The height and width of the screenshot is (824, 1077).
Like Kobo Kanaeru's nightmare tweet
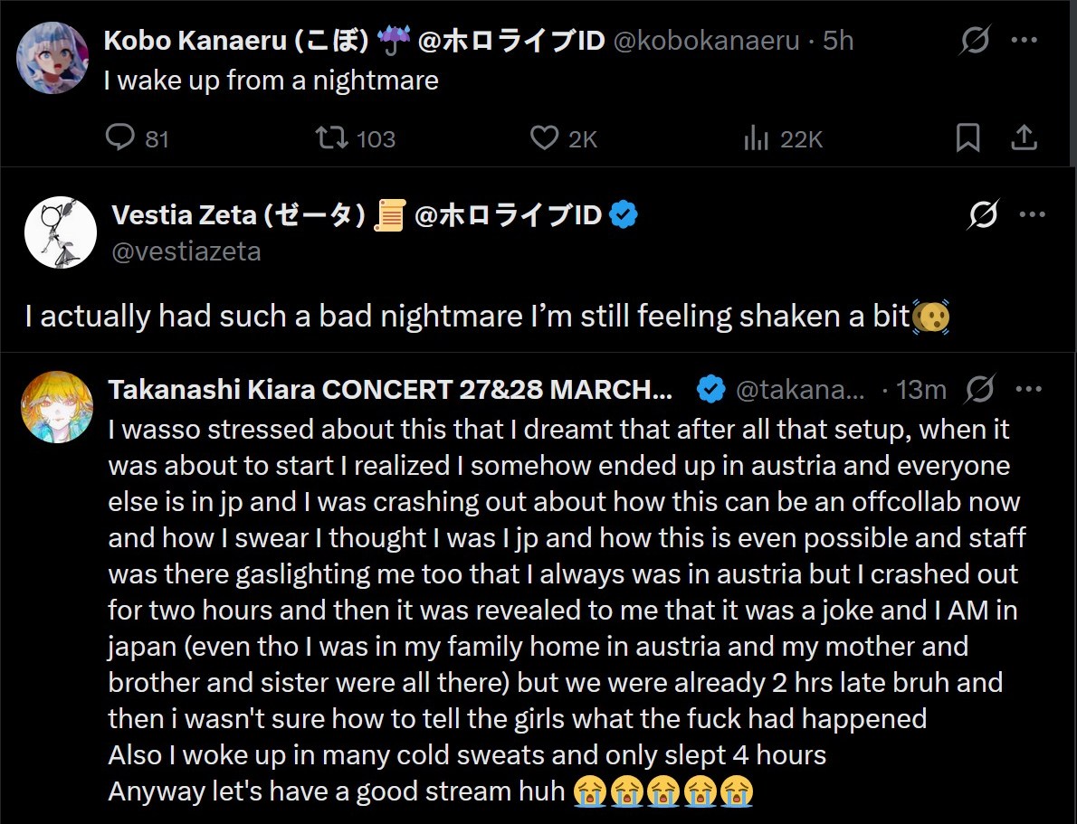(x=544, y=137)
